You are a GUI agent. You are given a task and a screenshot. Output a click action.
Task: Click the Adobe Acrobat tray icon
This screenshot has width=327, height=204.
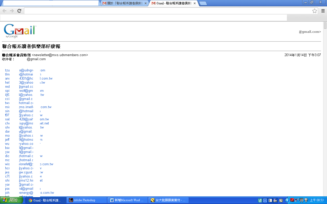click(293, 200)
